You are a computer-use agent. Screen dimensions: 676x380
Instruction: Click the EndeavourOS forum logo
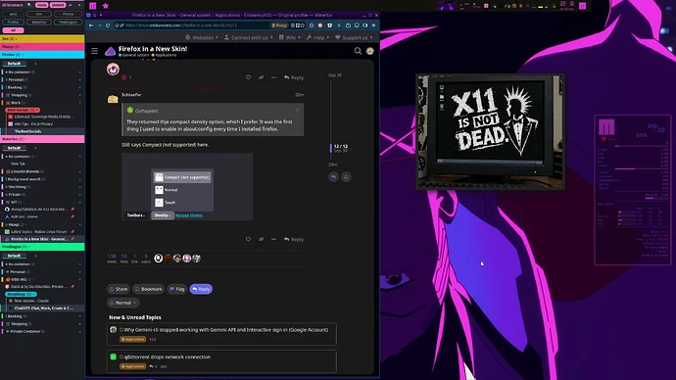pos(111,51)
